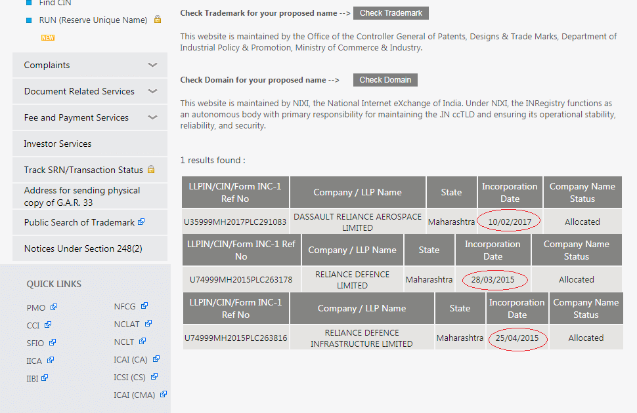The image size is (637, 413).
Task: Open the NFCG quick link
Action: pos(125,306)
